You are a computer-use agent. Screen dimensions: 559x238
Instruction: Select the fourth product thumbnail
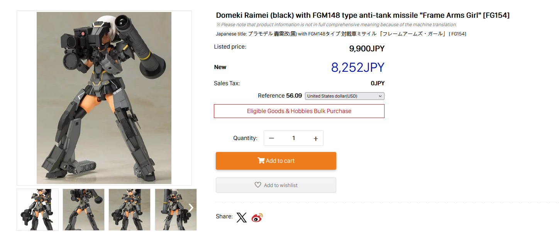pos(172,209)
